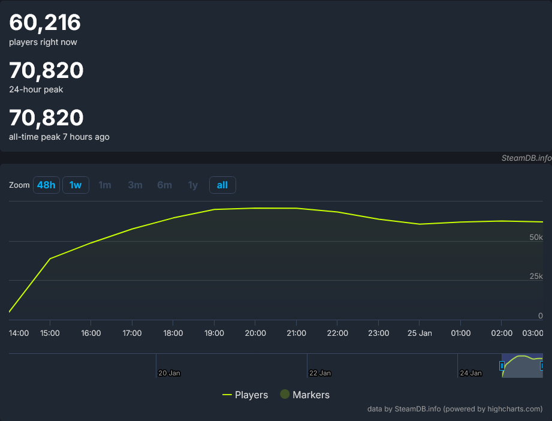Pick the 6m zoom range
The height and width of the screenshot is (421, 552).
click(164, 185)
